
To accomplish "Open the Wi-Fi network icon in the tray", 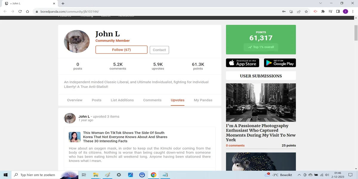I will 322,175.
